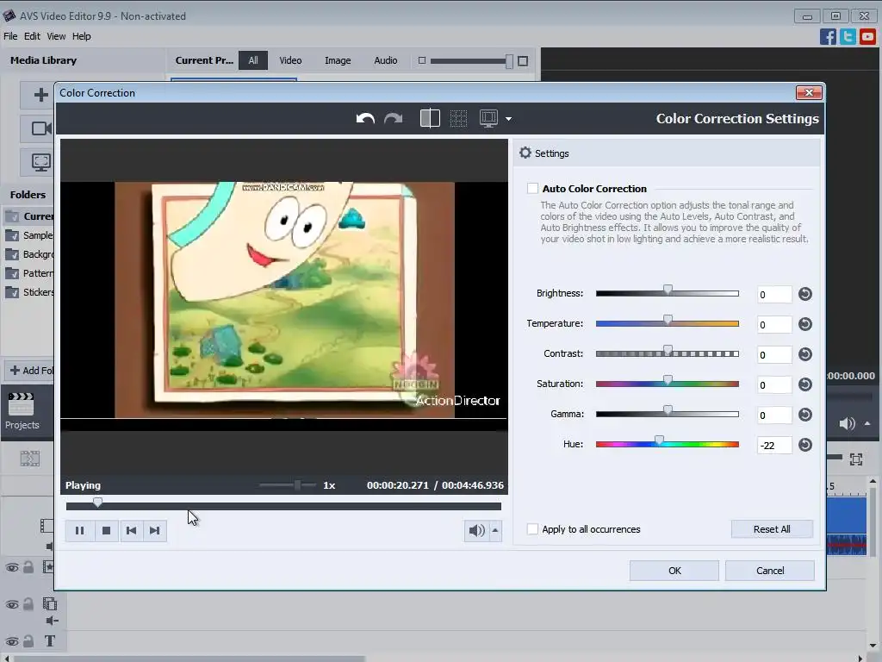
Task: Toggle visibility of the overlay track
Action: [12, 604]
